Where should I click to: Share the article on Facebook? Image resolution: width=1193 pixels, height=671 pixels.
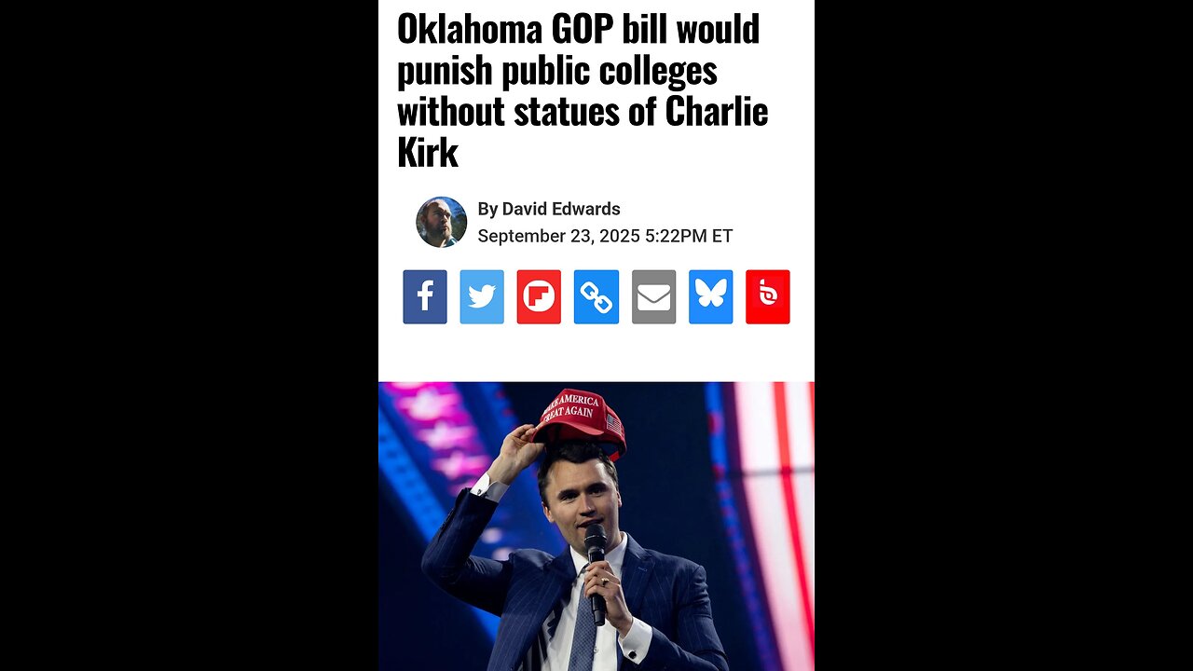pyautogui.click(x=425, y=297)
